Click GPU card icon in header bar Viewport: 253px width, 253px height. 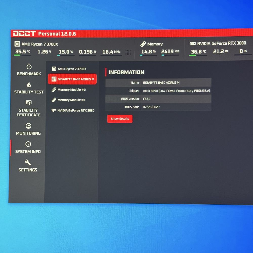coord(193,44)
